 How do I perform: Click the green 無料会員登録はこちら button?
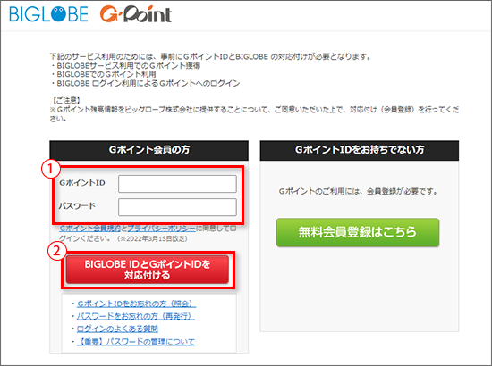tap(358, 232)
